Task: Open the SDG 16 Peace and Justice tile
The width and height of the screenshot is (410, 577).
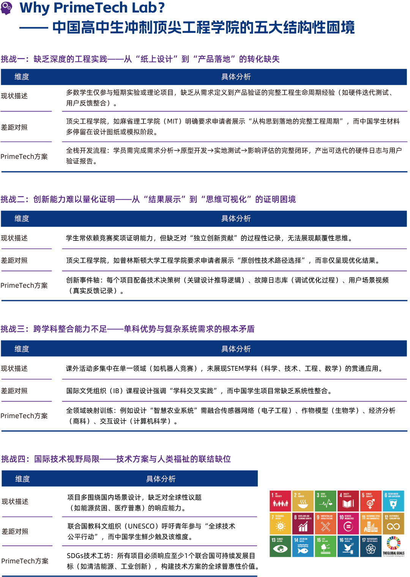Action: 348,546
